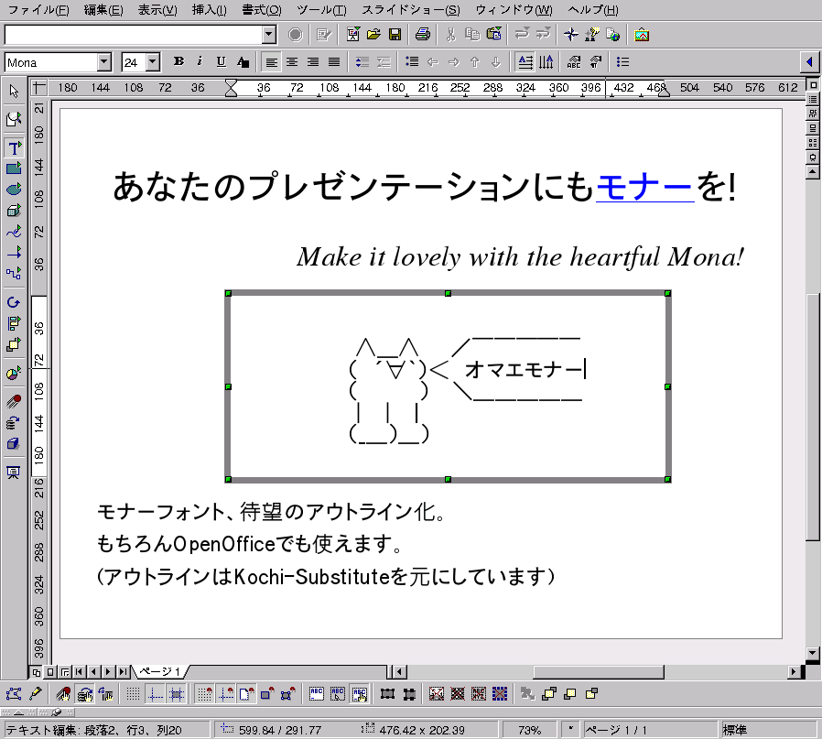Toggle Bold formatting
Image resolution: width=822 pixels, height=739 pixels.
point(178,61)
